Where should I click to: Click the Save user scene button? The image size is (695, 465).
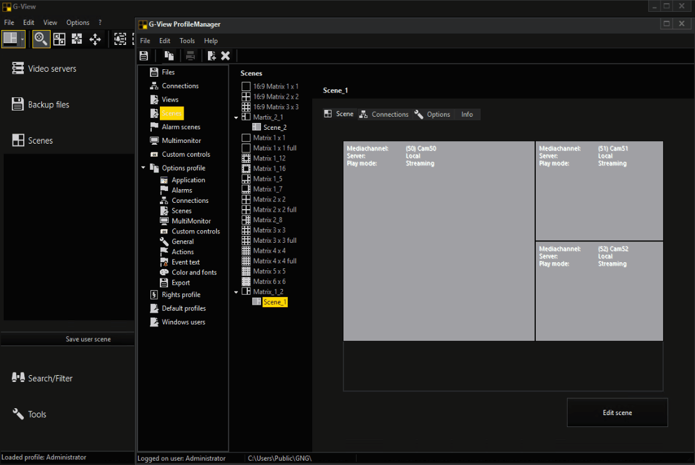88,339
